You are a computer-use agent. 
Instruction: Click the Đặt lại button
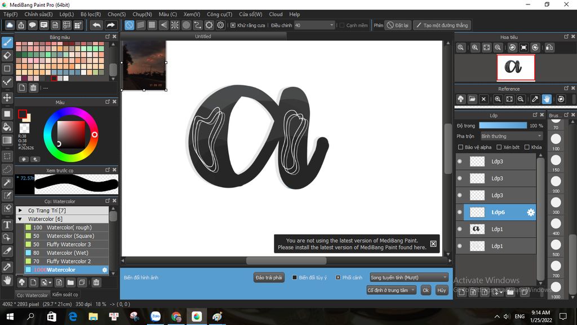pyautogui.click(x=398, y=25)
